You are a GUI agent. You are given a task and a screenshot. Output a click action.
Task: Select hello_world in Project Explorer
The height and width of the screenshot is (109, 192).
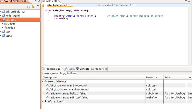tap(13, 16)
